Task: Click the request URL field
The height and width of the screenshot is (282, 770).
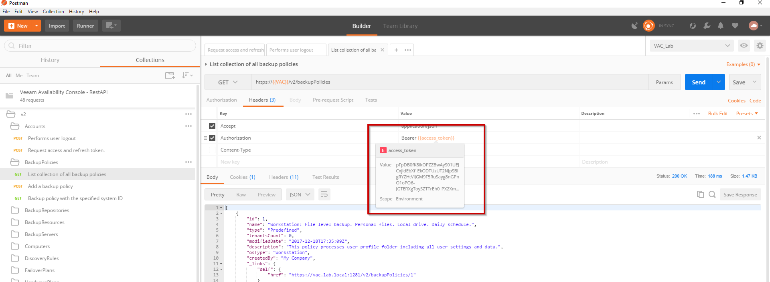Action: tap(450, 82)
